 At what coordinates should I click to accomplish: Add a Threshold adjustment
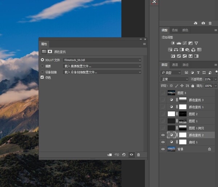[x=185, y=56]
